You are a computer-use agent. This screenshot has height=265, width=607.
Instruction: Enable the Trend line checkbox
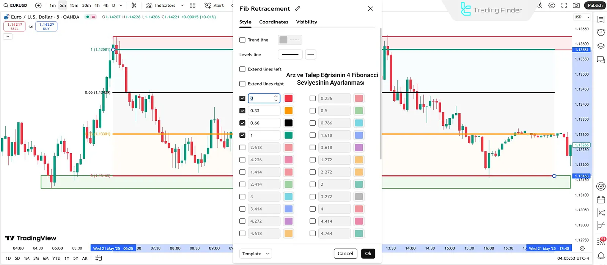click(x=242, y=40)
